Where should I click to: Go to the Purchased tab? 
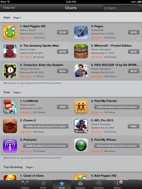99,185
